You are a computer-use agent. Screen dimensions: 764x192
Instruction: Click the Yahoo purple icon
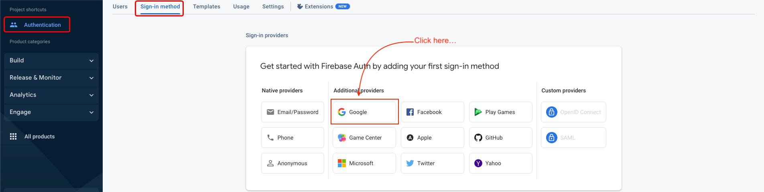pos(478,163)
